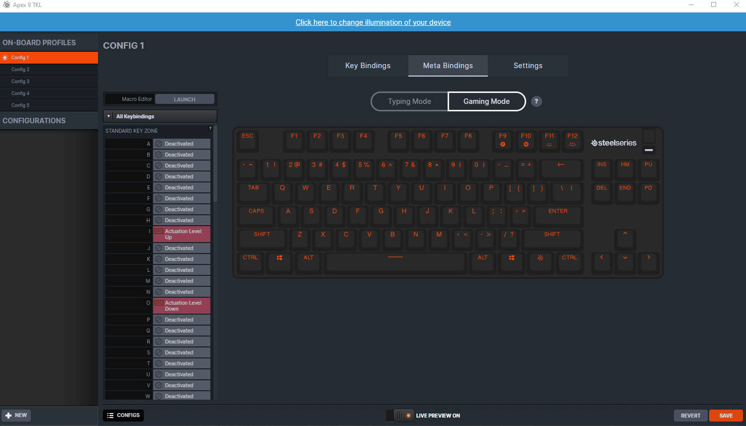The height and width of the screenshot is (426, 746).
Task: Toggle the Live Preview switch
Action: 400,416
